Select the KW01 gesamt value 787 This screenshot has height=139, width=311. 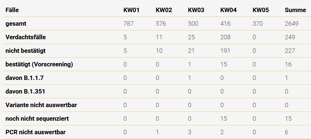coord(128,23)
